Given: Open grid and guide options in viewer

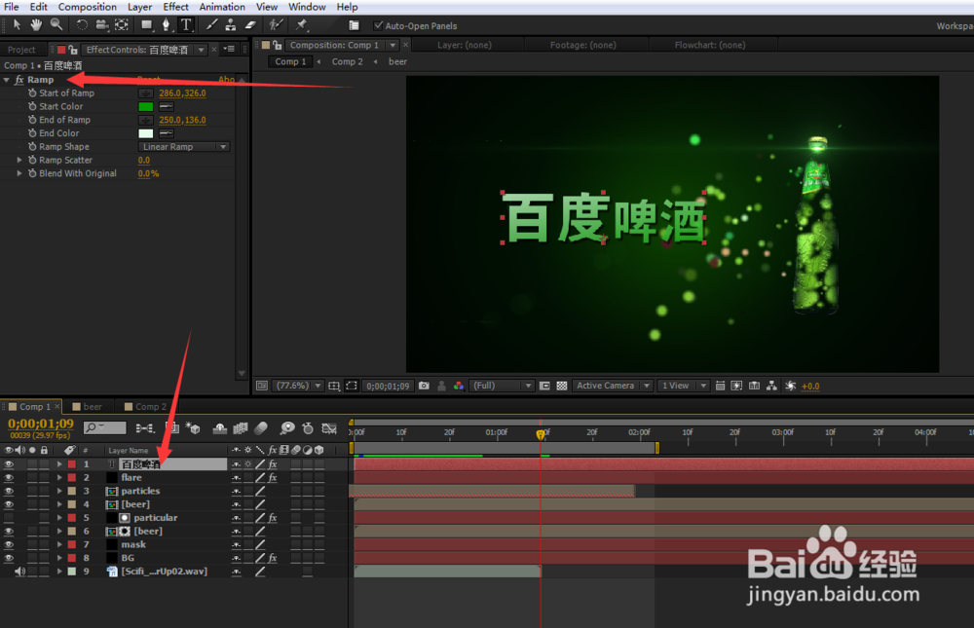Looking at the screenshot, I should [x=333, y=386].
